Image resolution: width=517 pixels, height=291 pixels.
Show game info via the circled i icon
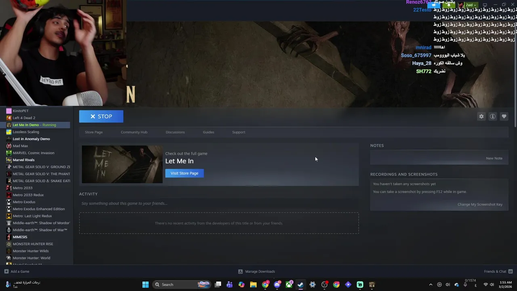(493, 116)
